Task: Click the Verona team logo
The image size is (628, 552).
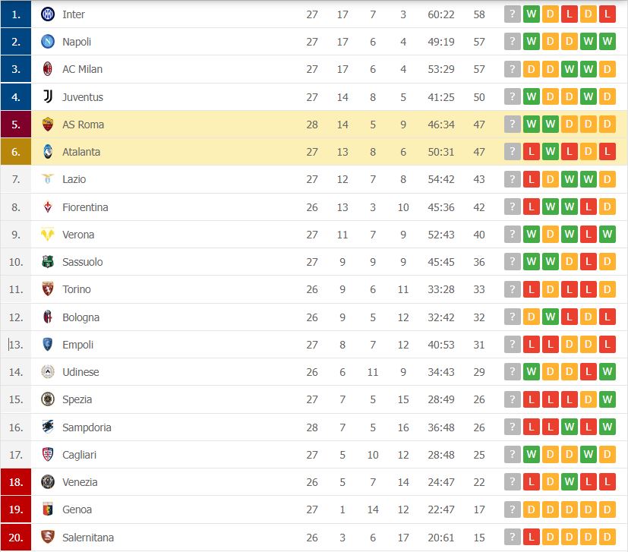Action: (48, 235)
